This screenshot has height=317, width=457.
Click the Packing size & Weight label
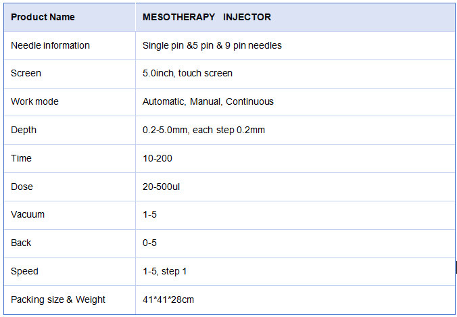(58, 299)
